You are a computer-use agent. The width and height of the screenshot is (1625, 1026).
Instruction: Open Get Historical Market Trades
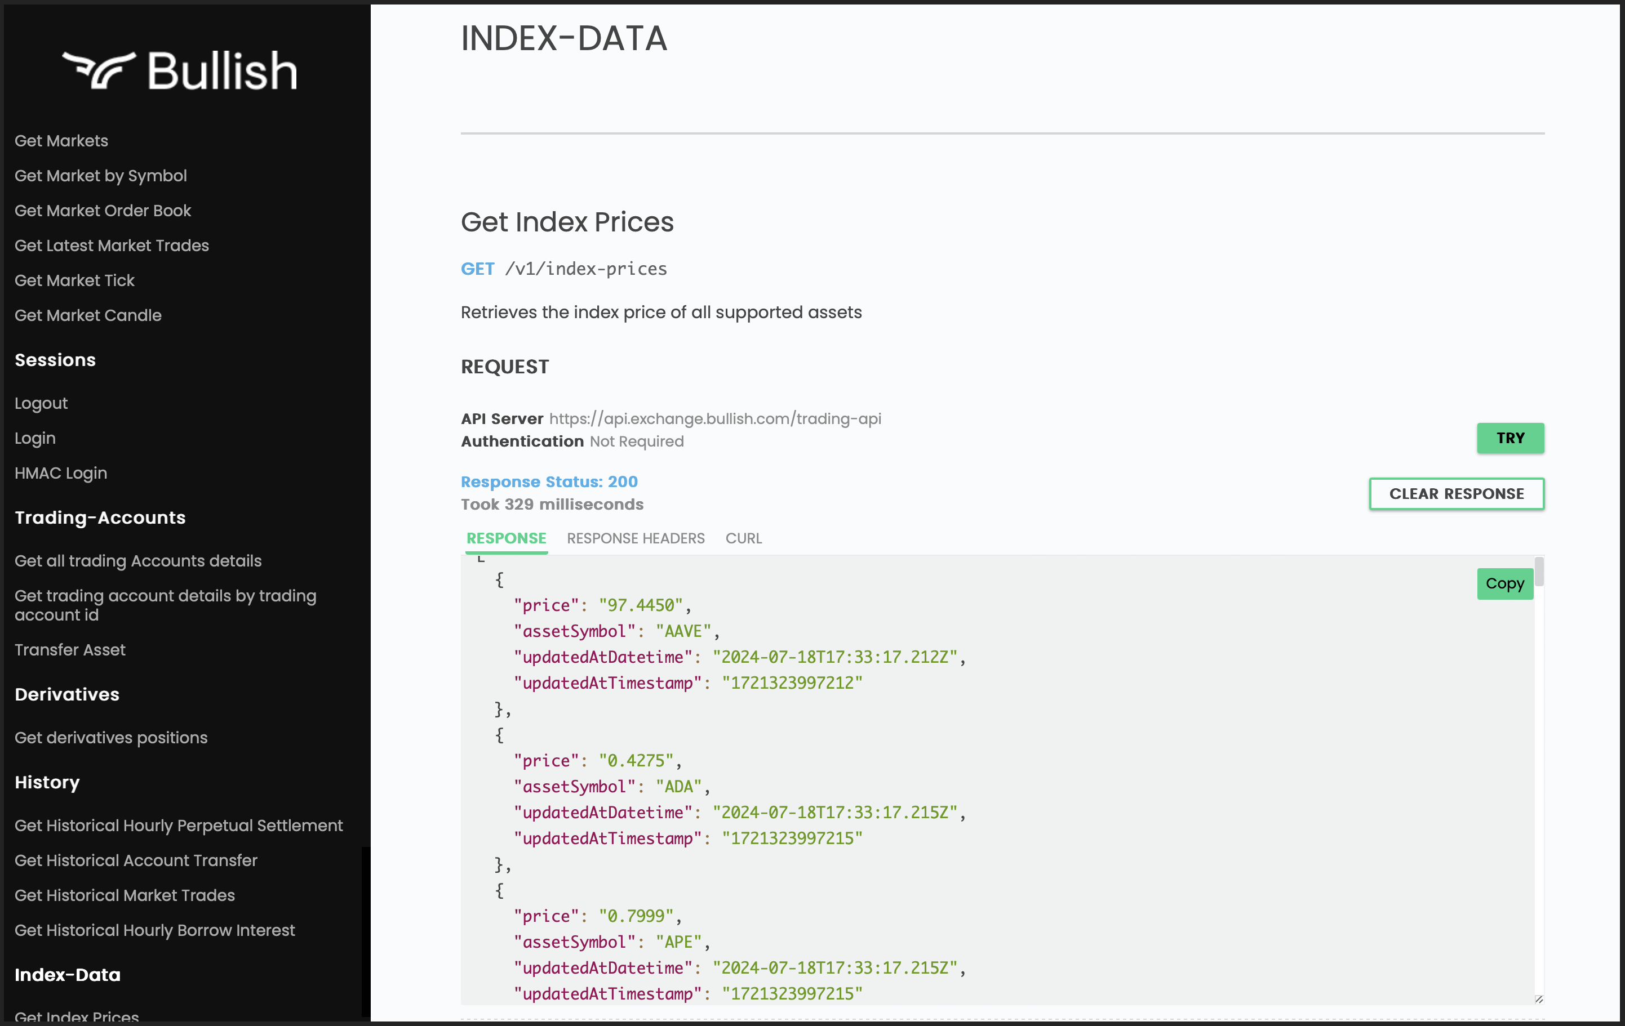tap(125, 895)
